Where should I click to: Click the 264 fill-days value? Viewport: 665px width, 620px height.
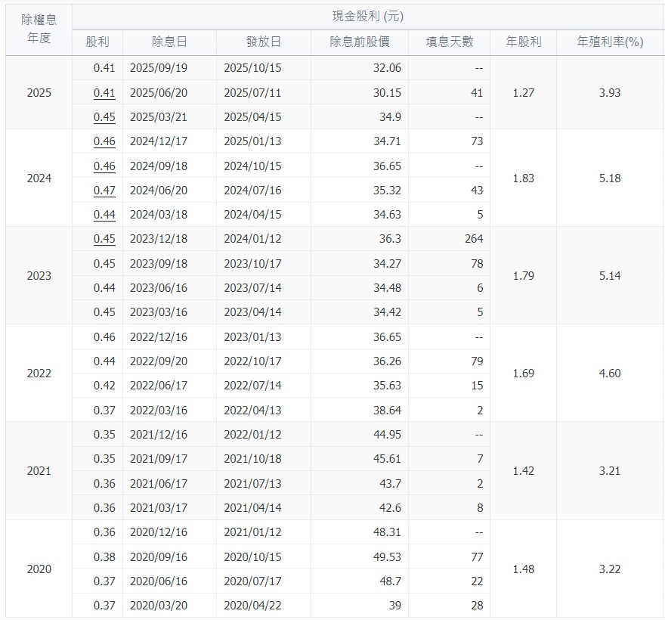pos(473,239)
